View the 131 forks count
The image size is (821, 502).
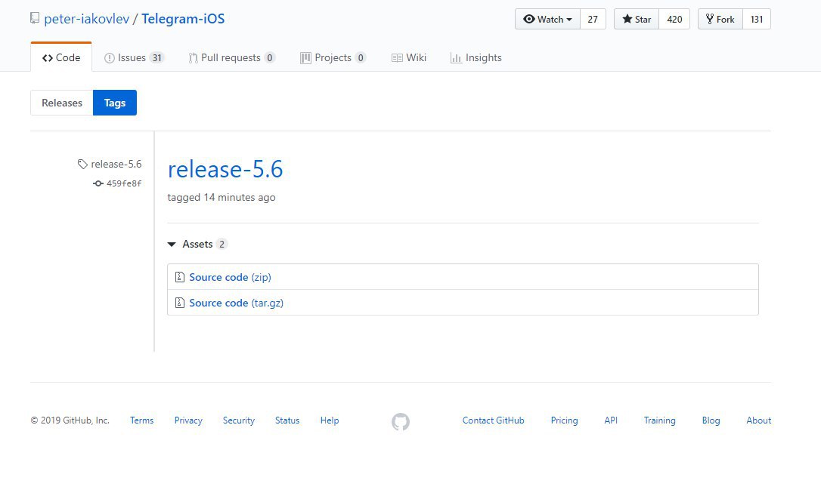pos(757,20)
